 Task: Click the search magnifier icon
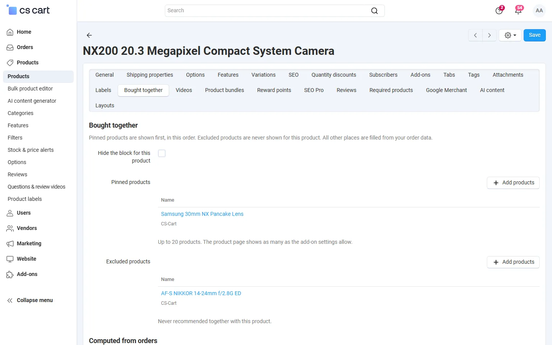(x=375, y=11)
